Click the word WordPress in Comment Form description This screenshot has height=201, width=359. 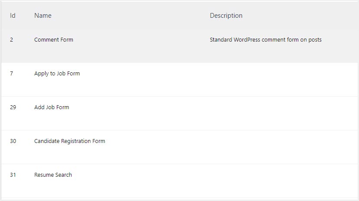(x=247, y=40)
